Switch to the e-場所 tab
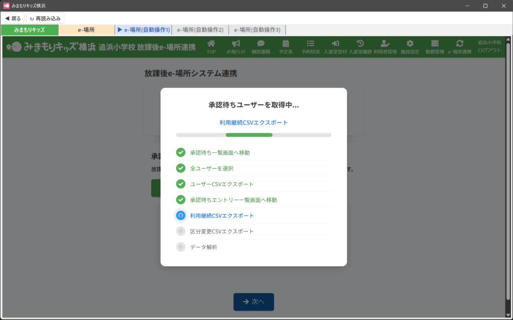The width and height of the screenshot is (513, 320). tap(86, 30)
